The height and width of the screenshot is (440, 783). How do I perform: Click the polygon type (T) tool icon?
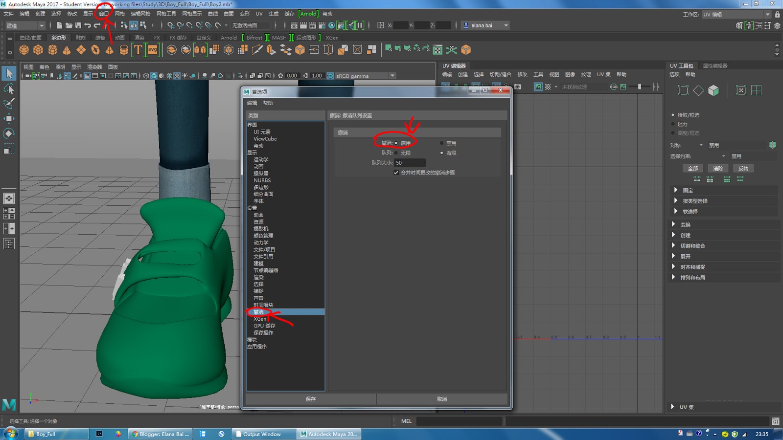(x=138, y=50)
